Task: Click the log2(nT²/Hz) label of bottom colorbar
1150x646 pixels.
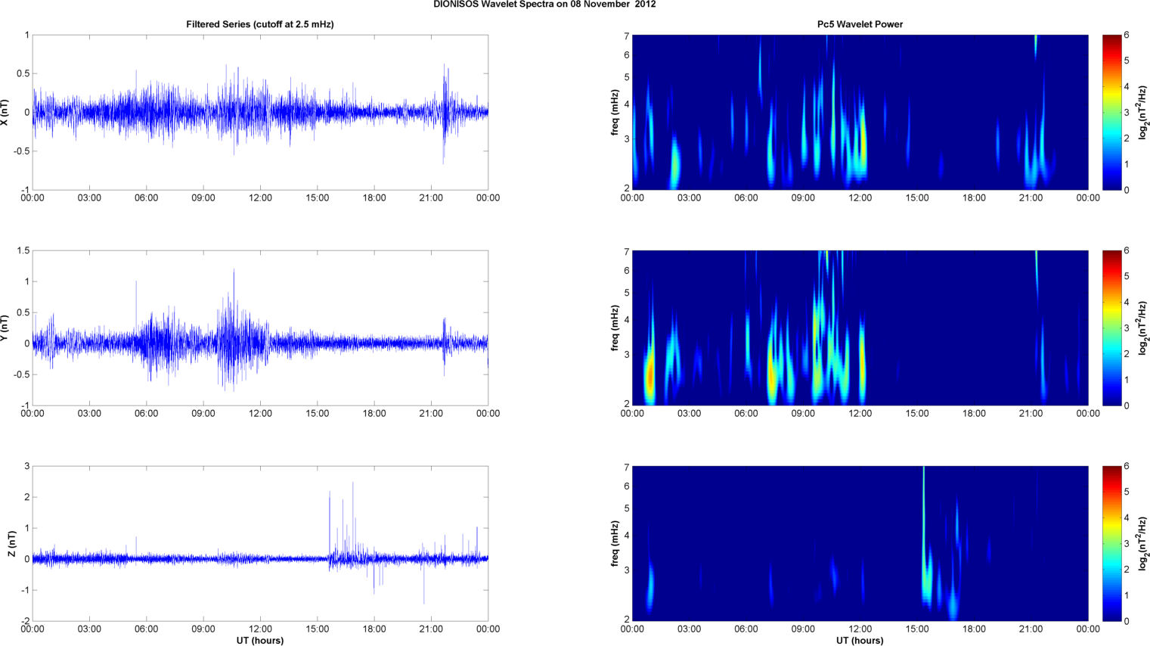Action: pos(1143,544)
